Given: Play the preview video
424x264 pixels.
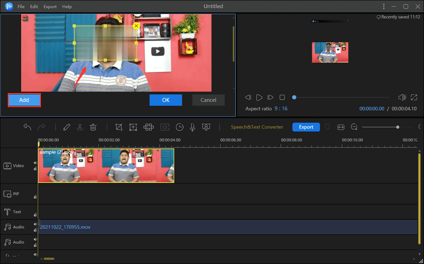Looking at the screenshot, I should [x=259, y=97].
